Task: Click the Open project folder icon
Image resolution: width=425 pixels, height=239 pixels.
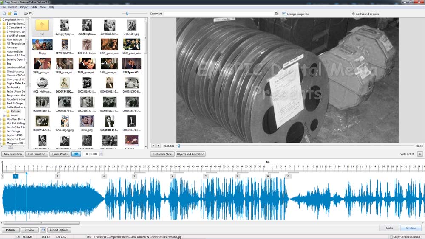Action: 10,14
